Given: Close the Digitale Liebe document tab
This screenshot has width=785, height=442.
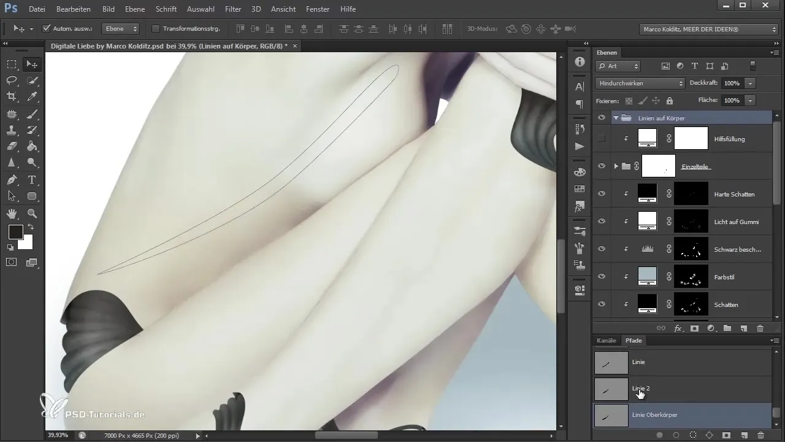Looking at the screenshot, I should (x=295, y=46).
